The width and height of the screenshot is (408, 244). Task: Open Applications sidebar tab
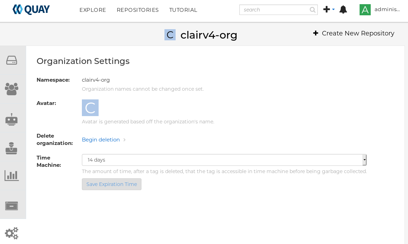point(11,206)
